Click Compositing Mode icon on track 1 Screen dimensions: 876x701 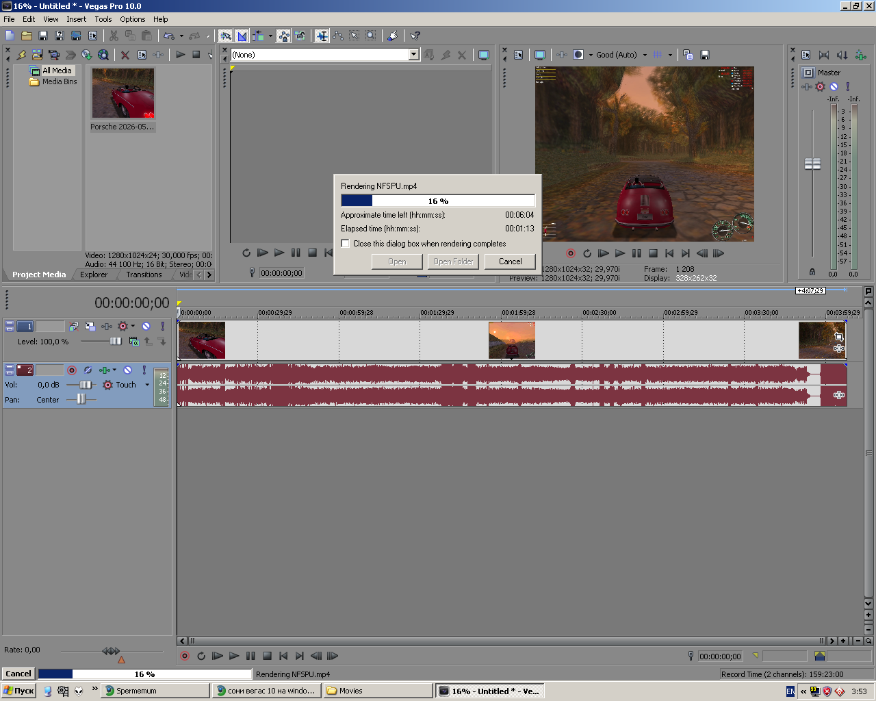134,341
